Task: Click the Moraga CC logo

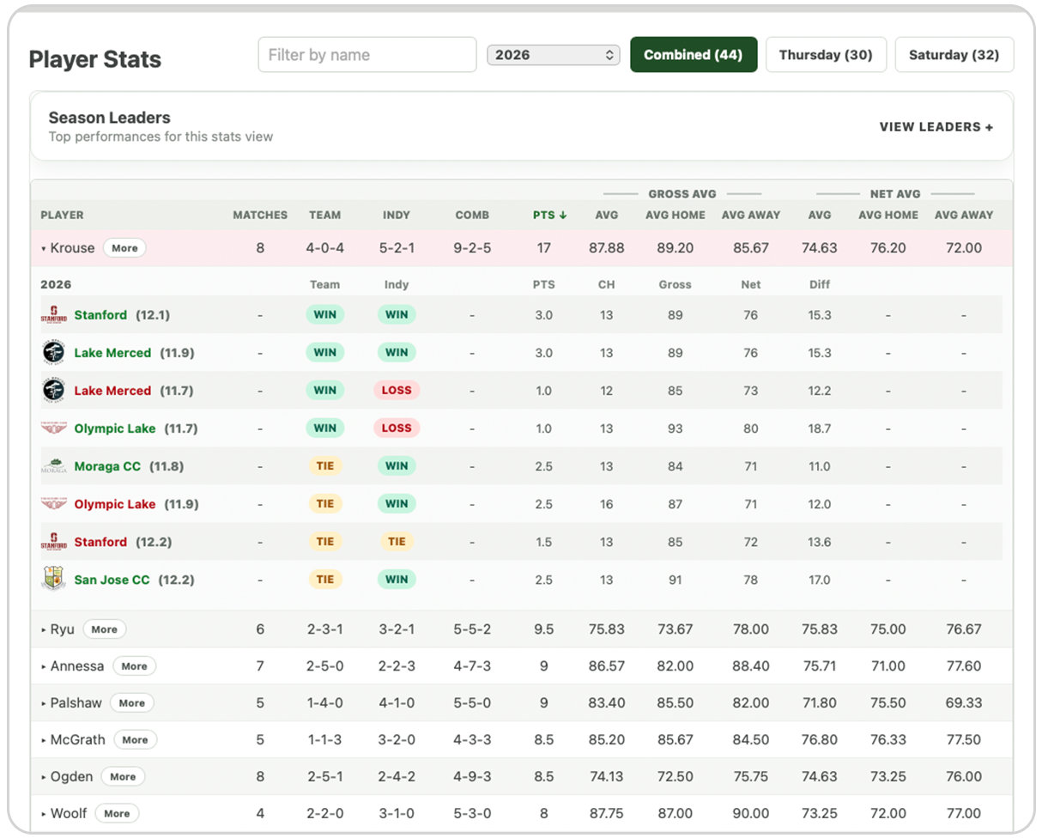Action: tap(54, 466)
